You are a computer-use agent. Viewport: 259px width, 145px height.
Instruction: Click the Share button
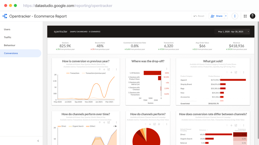(x=216, y=16)
